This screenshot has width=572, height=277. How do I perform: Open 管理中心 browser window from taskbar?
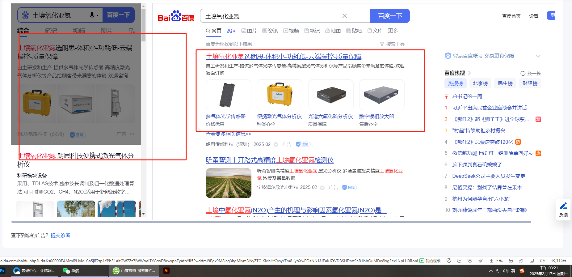point(34,271)
